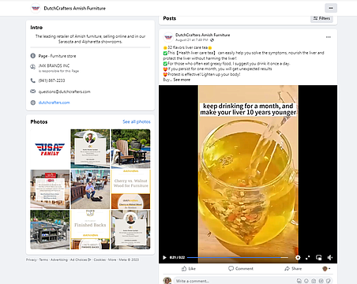This screenshot has width=357, height=284.
Task: Like the liver care tea post
Action: pos(189,268)
